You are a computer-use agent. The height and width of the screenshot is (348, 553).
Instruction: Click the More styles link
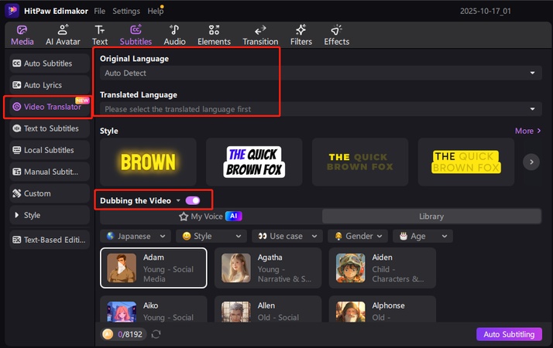point(527,131)
